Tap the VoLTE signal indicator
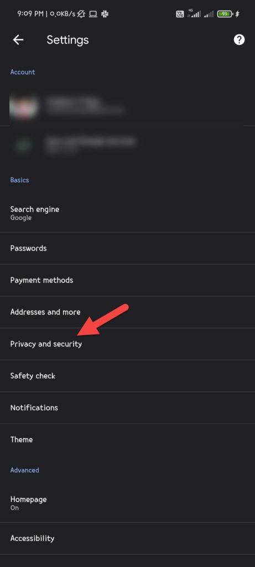This screenshot has width=255, height=567. click(x=180, y=14)
